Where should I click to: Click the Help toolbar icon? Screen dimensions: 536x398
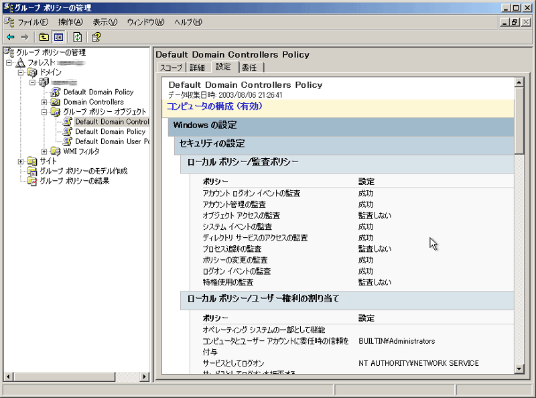[x=96, y=37]
